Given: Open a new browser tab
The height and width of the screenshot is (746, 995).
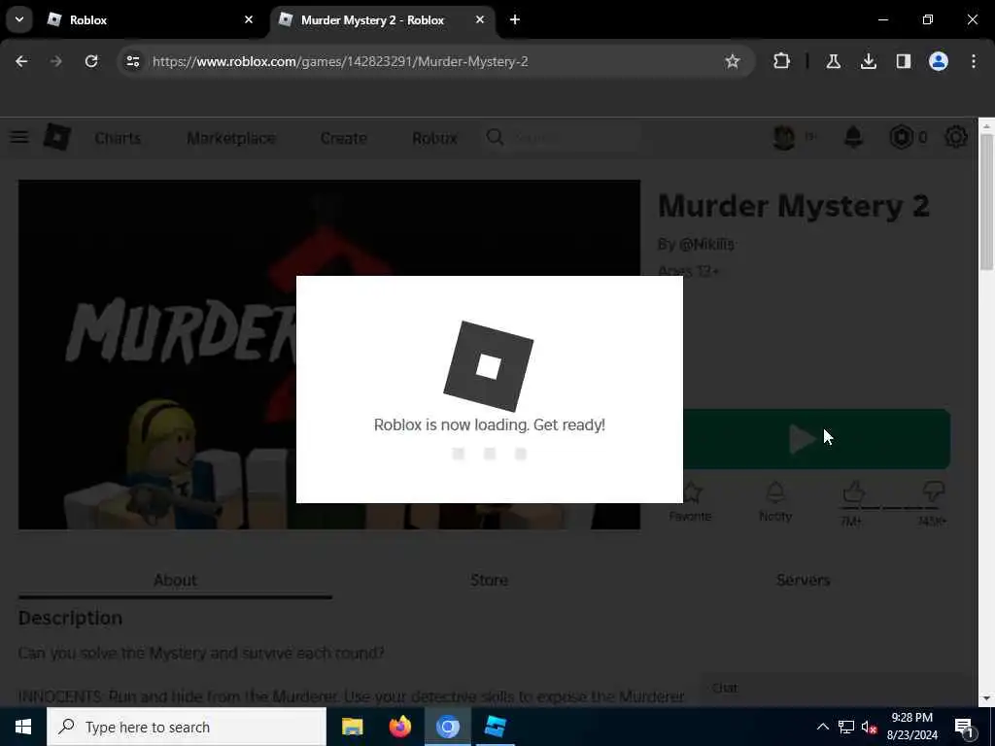Looking at the screenshot, I should [x=515, y=19].
